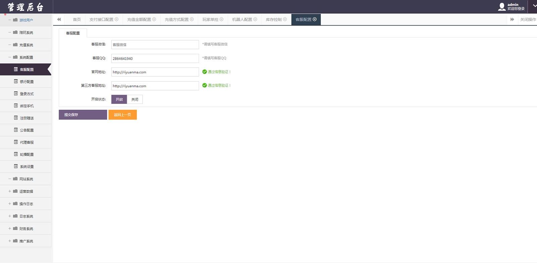Viewport: 537px width, 263px height.
Task: Switch to the 机器人配置 tab
Action: click(242, 19)
